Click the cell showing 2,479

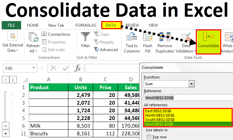point(81,95)
